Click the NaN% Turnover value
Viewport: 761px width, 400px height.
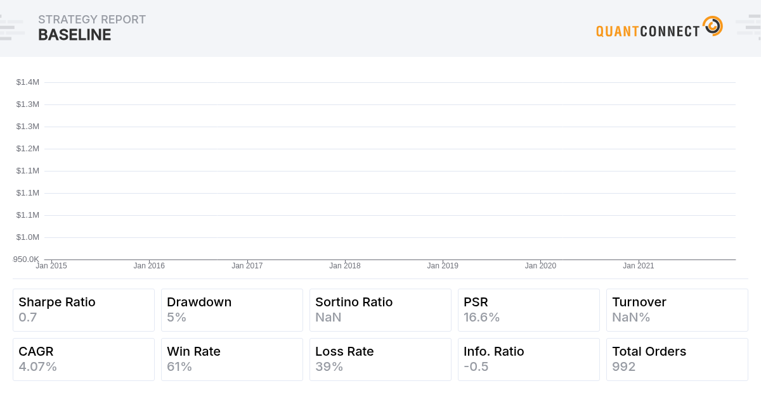[630, 317]
